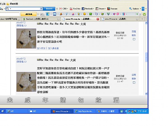Screen dimensions: 168x126
Task: Open the YouTube toolbar shortcut
Action: tap(75, 9)
